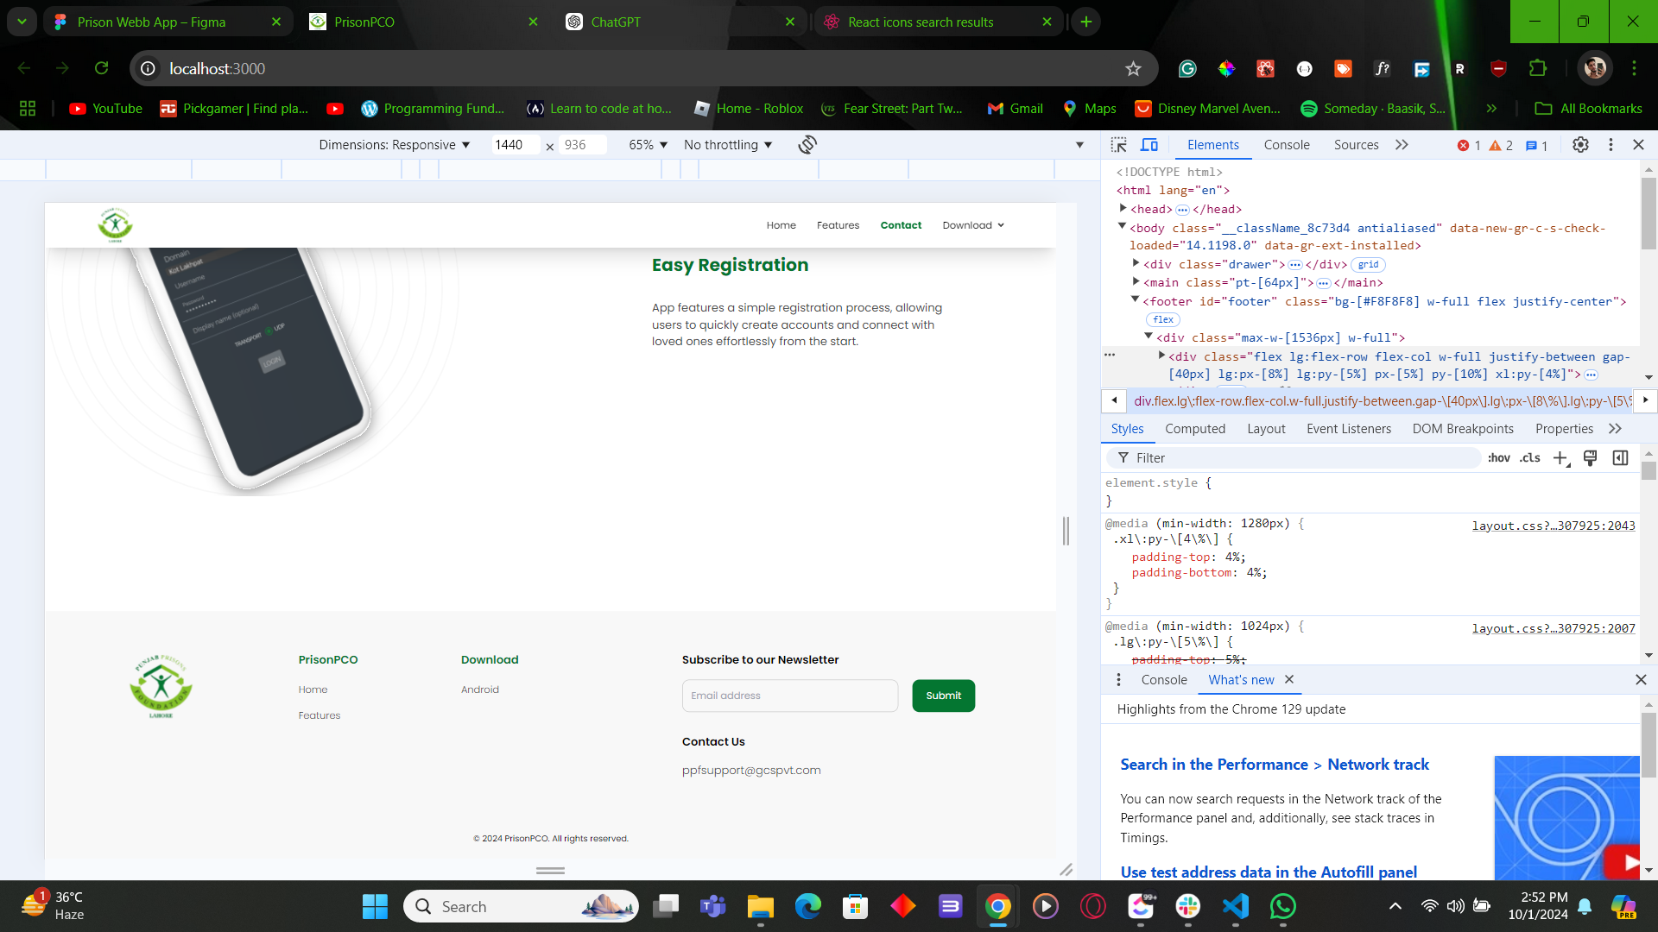Open the No throttling dropdown
The height and width of the screenshot is (932, 1658).
point(728,145)
